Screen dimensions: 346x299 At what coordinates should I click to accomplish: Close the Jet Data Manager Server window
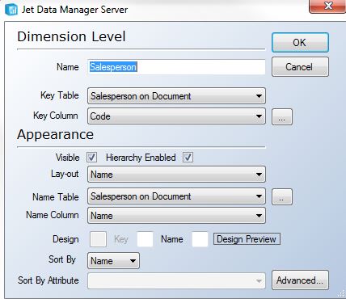(327, 6)
